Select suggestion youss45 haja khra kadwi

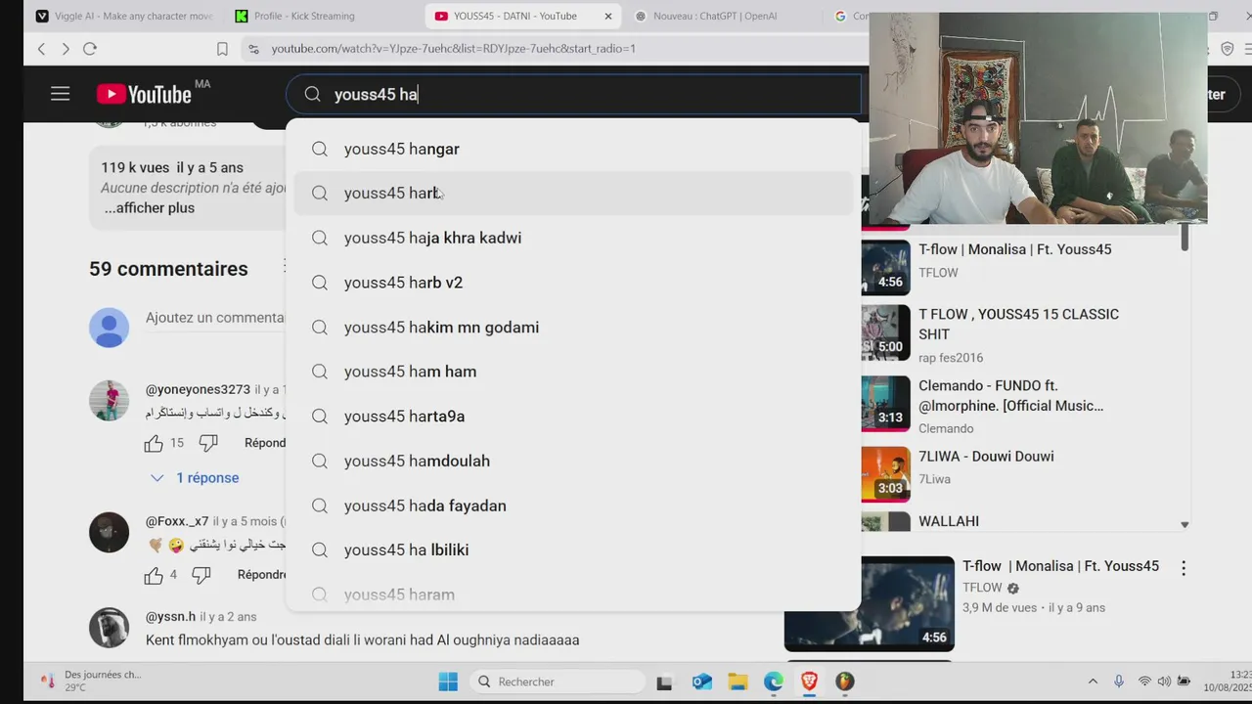click(x=572, y=238)
